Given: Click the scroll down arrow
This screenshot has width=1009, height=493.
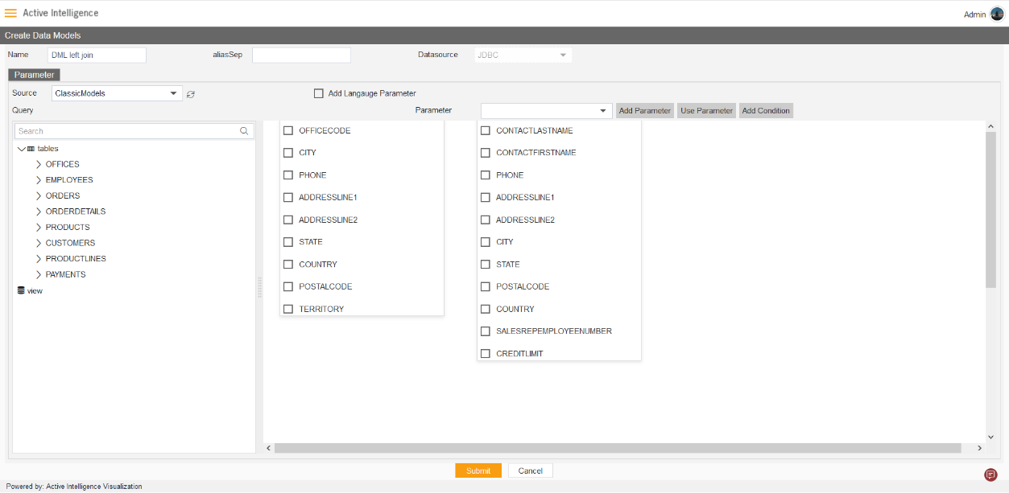Looking at the screenshot, I should [x=990, y=437].
